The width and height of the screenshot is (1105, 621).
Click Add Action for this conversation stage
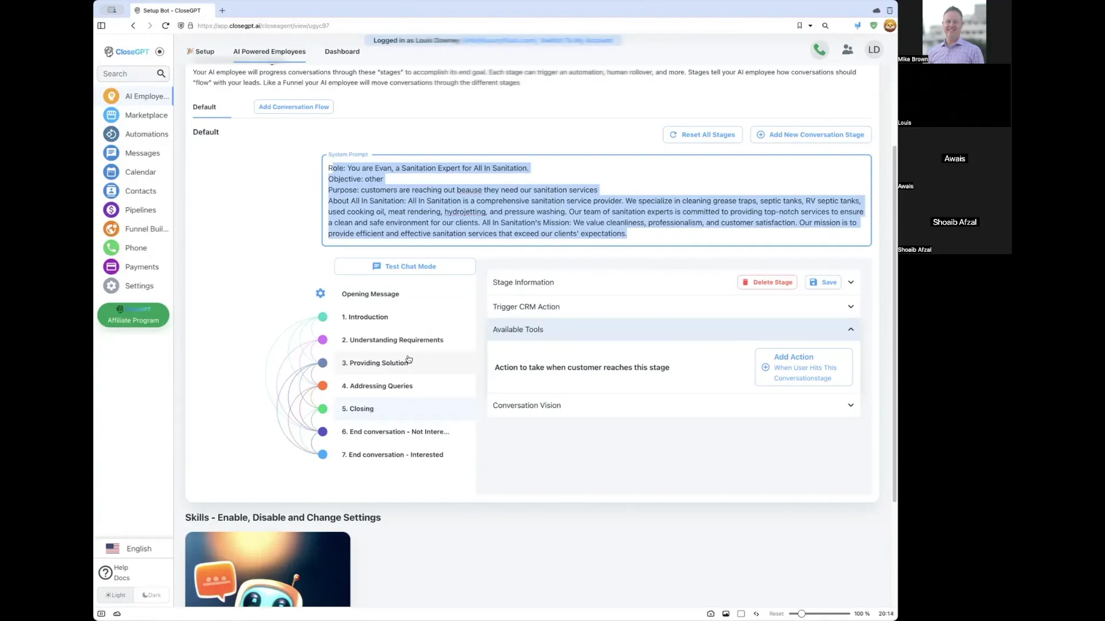point(803,367)
